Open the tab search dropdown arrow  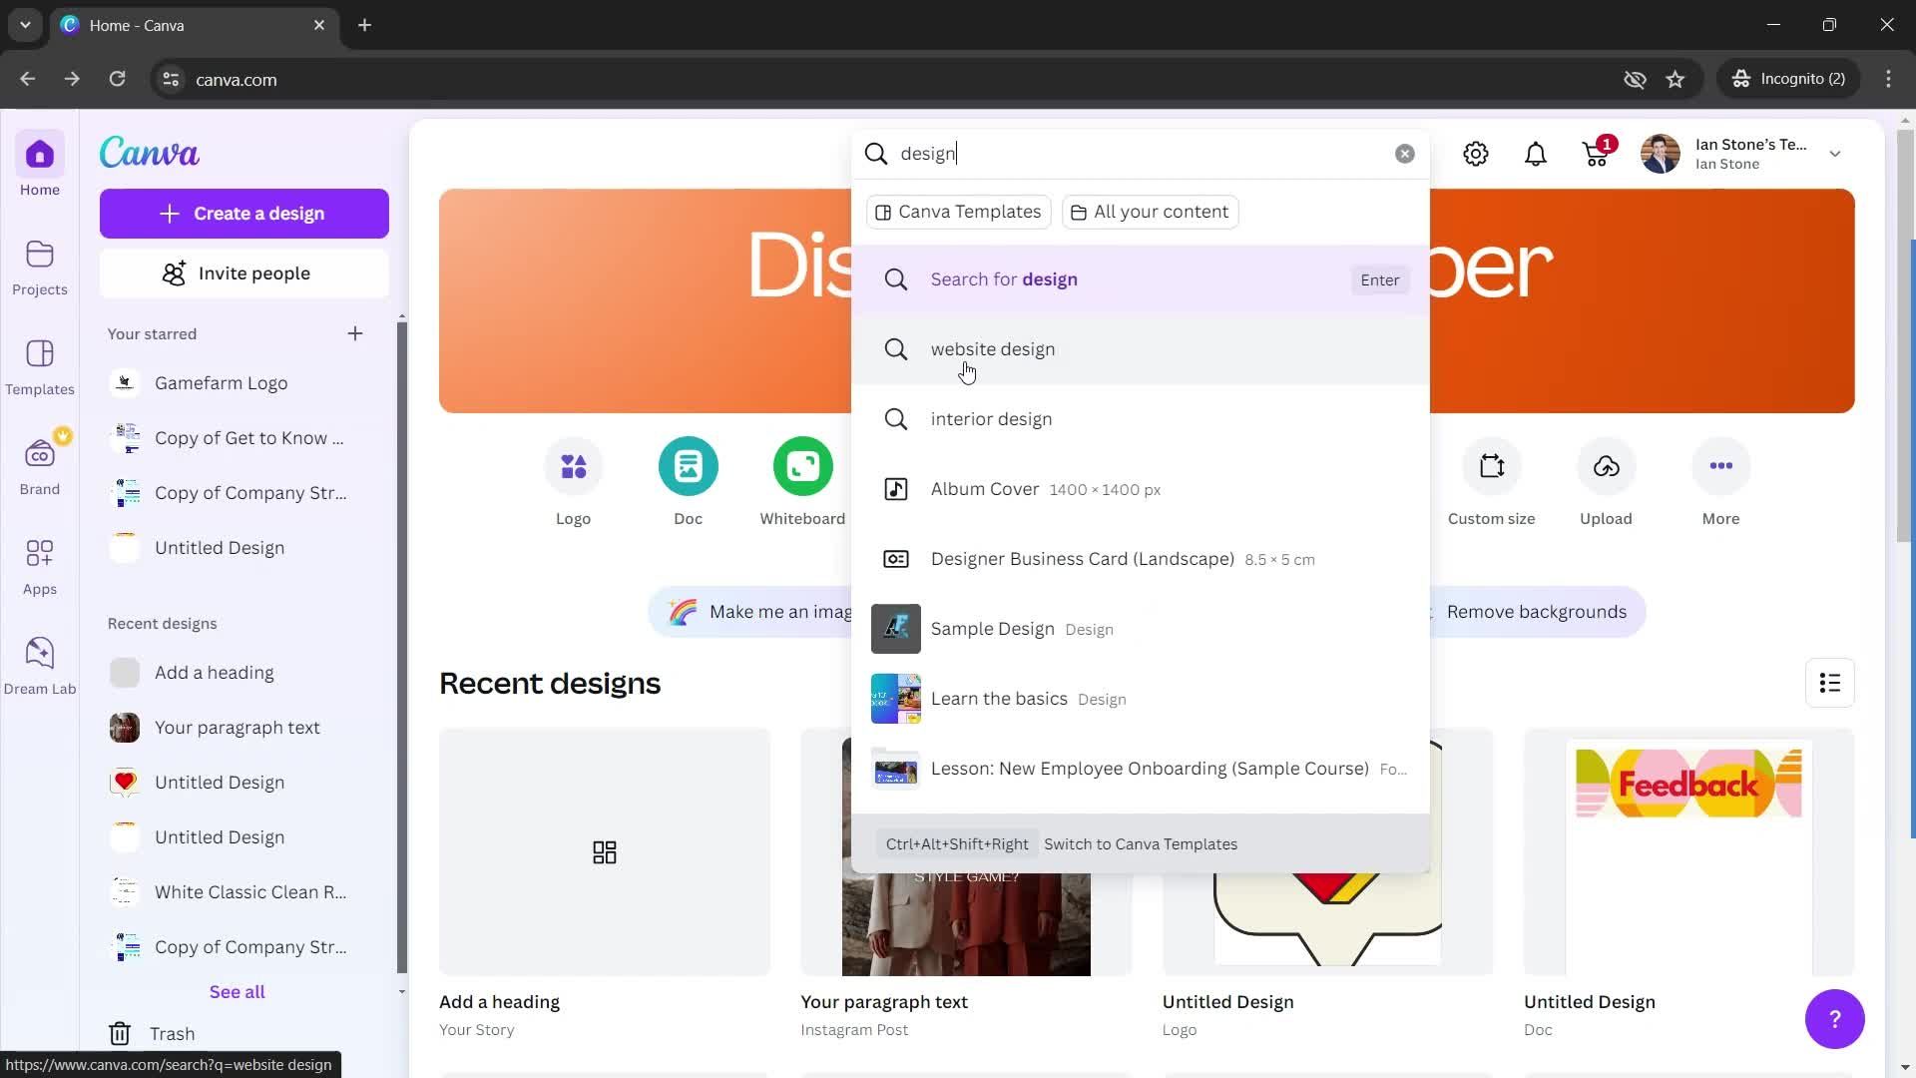[x=25, y=25]
